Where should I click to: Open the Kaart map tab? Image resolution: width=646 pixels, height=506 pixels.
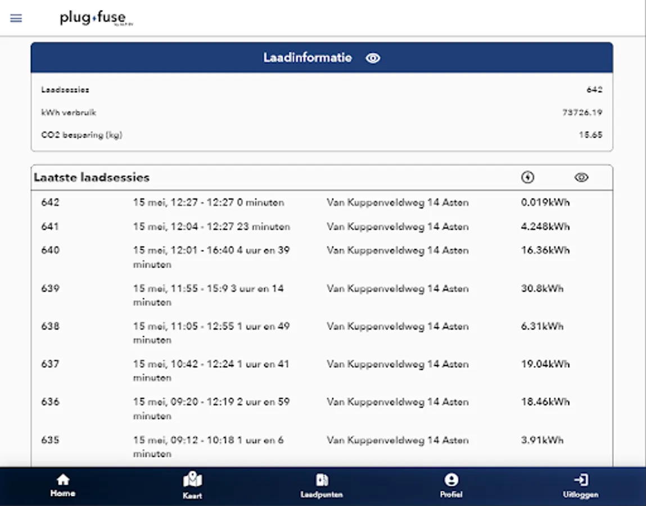pyautogui.click(x=192, y=485)
